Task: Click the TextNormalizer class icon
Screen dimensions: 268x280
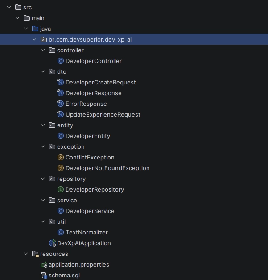Action: click(x=61, y=232)
